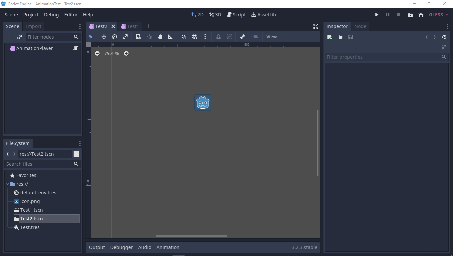Collapse the res:// folder in FileSystem
This screenshot has height=256, width=453.
click(x=7, y=184)
